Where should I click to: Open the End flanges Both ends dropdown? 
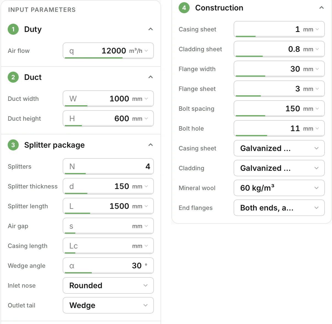(x=279, y=208)
